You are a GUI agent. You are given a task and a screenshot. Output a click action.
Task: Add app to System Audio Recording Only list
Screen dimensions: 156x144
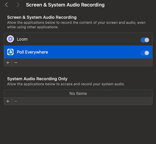pos(8,101)
